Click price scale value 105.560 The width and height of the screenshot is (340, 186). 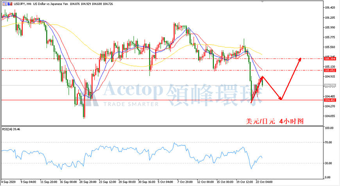(330, 47)
